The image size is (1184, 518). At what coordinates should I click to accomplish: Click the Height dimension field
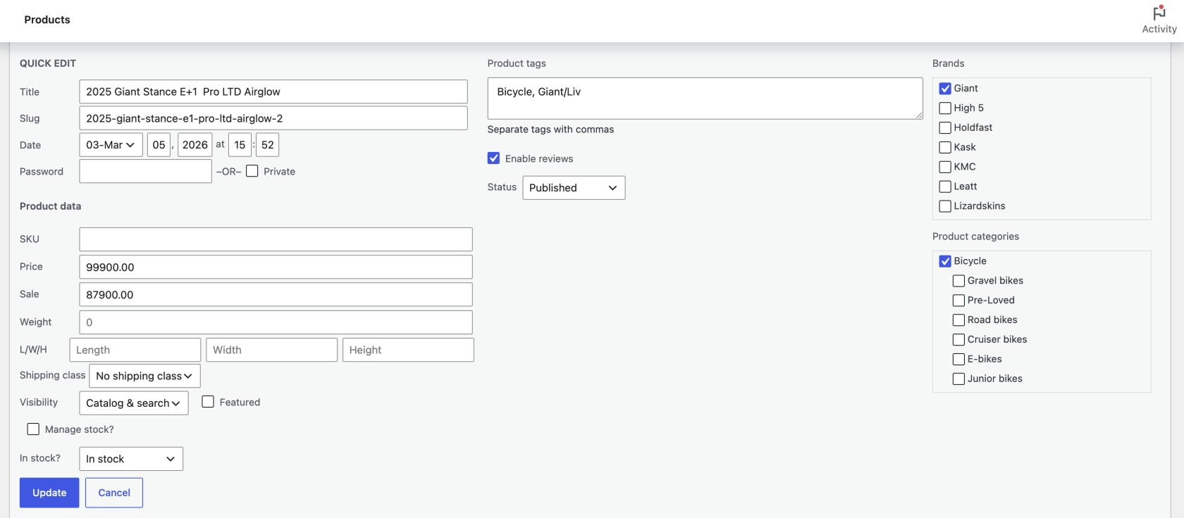coord(408,350)
